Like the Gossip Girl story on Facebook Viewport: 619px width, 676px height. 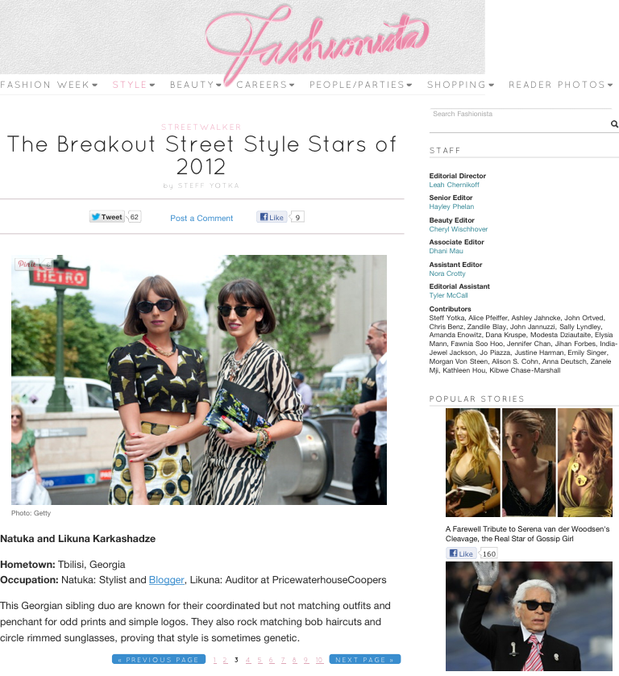(460, 553)
